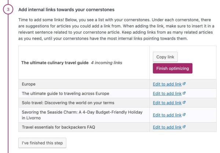Click external-link icon in the backpackers FAQ row
220x153 pixels.
coord(184,127)
